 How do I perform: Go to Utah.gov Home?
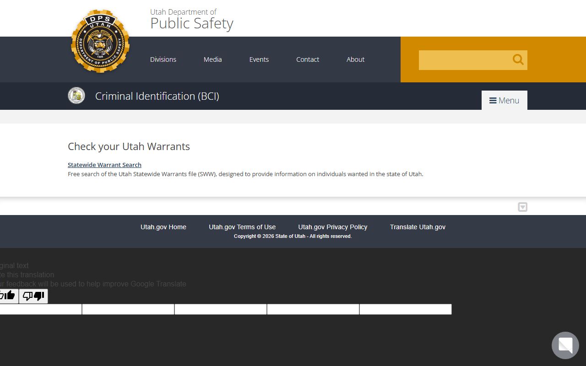[163, 227]
